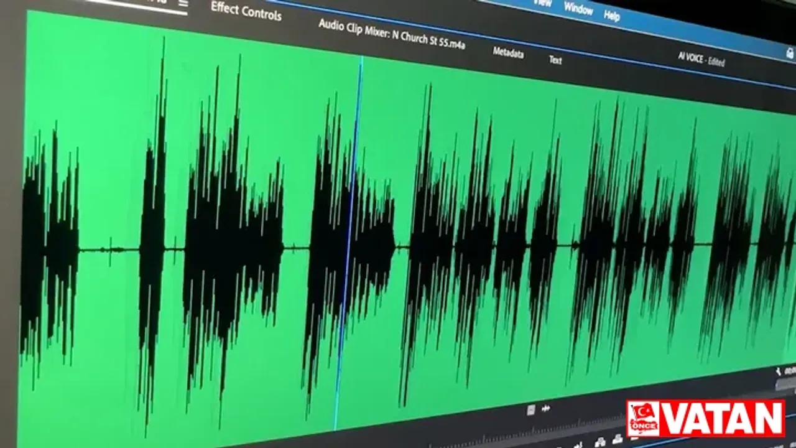This screenshot has width=796, height=448.
Task: Open the Window menu
Action: coord(578,9)
